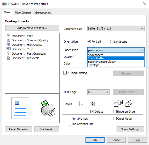The image size is (149, 145).
Task: Click the printer icon in title bar
Action: 4,4
